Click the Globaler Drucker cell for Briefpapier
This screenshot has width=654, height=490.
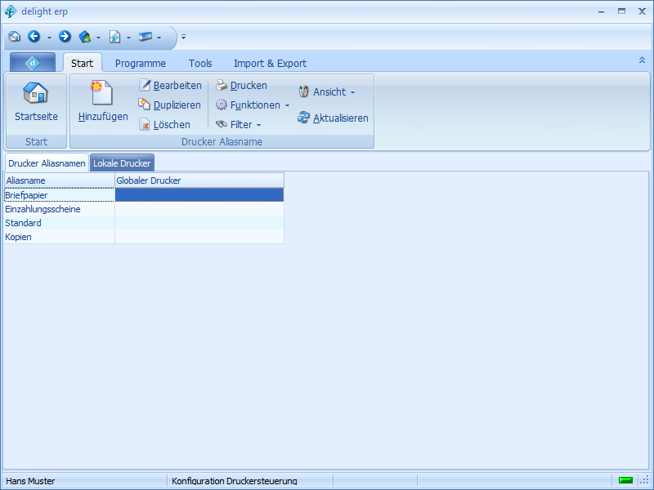(199, 195)
